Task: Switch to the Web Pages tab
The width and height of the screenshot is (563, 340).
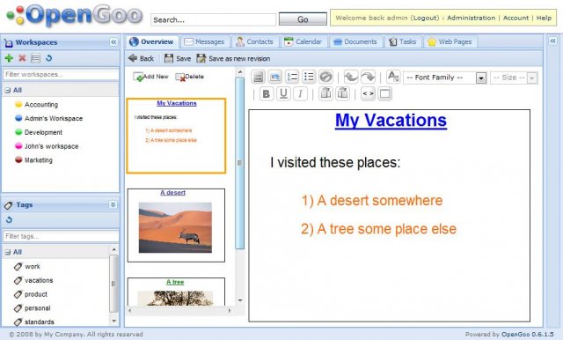Action: (450, 41)
